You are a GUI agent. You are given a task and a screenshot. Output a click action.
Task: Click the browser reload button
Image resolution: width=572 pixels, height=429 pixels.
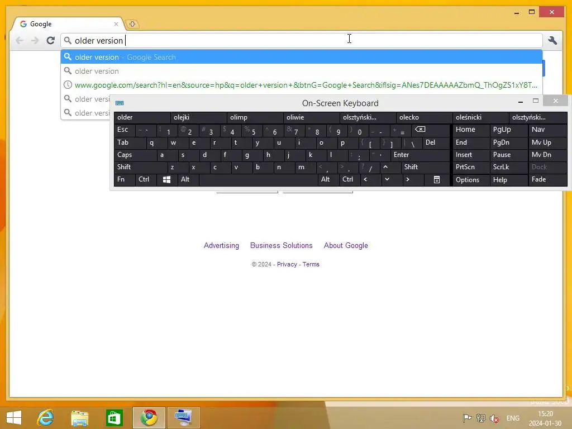point(51,40)
